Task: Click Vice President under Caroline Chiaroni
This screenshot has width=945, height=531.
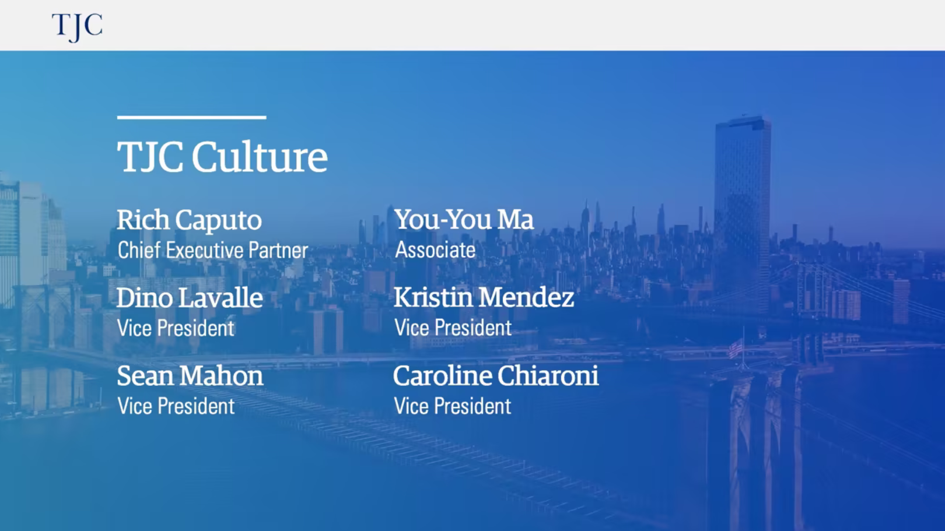Action: [x=452, y=406]
